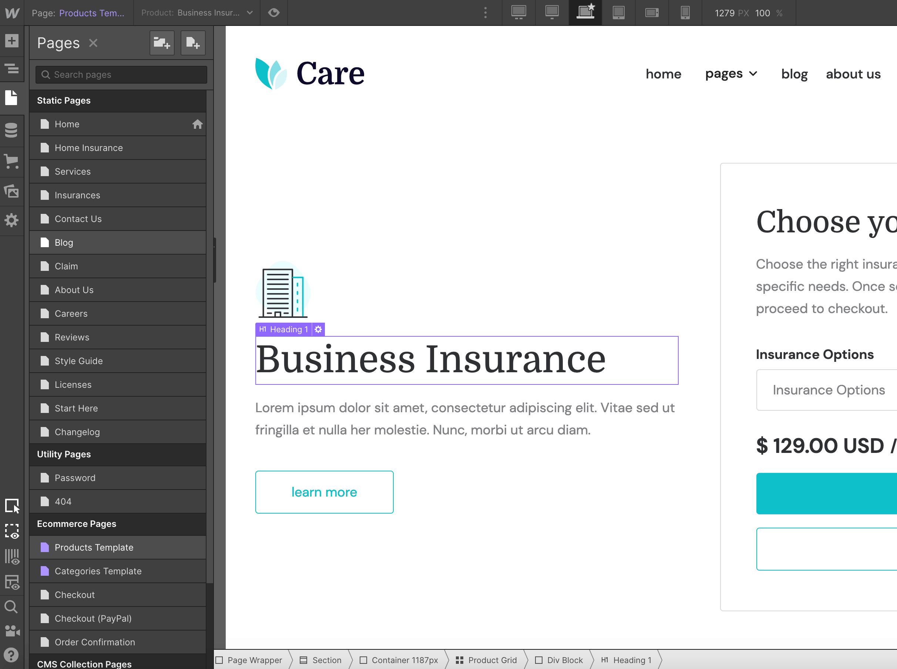Open the Add Elements panel
The height and width of the screenshot is (669, 897).
pos(12,40)
